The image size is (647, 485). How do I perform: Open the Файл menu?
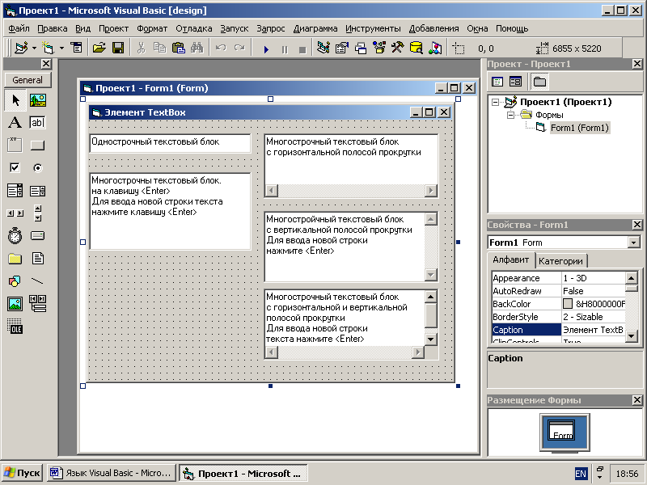pyautogui.click(x=19, y=28)
